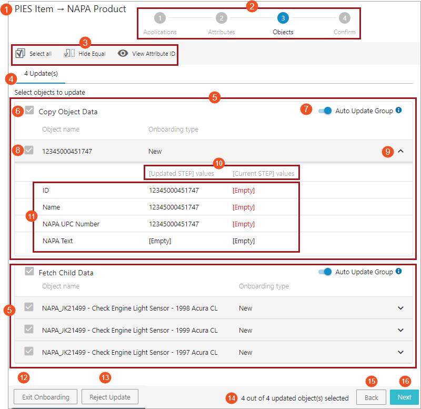Click the Copy Object Data heading
The height and width of the screenshot is (409, 421).
(68, 112)
